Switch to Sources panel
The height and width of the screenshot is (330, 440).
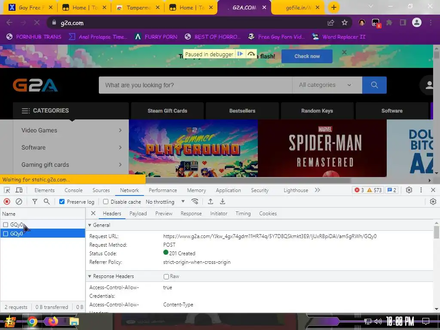tap(101, 190)
